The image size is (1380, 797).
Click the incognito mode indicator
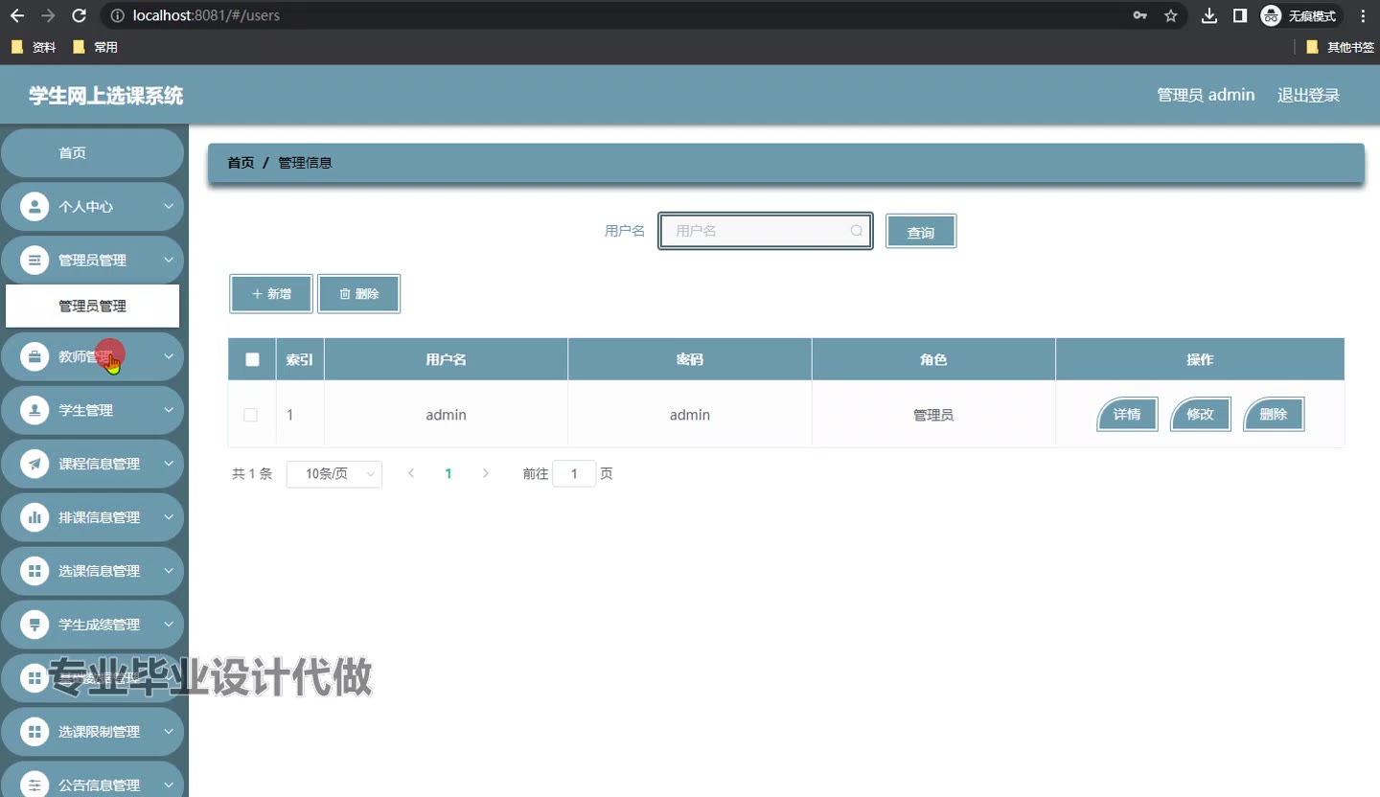[1299, 15]
